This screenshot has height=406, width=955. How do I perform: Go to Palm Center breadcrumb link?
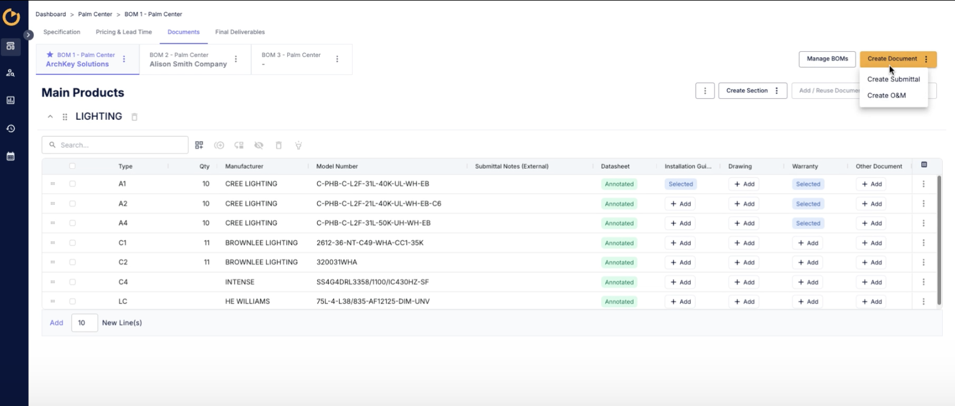[x=95, y=14]
